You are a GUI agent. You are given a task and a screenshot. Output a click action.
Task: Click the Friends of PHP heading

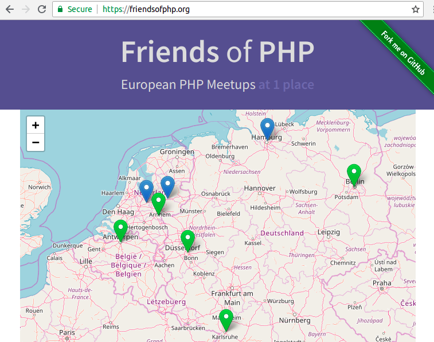tap(218, 52)
